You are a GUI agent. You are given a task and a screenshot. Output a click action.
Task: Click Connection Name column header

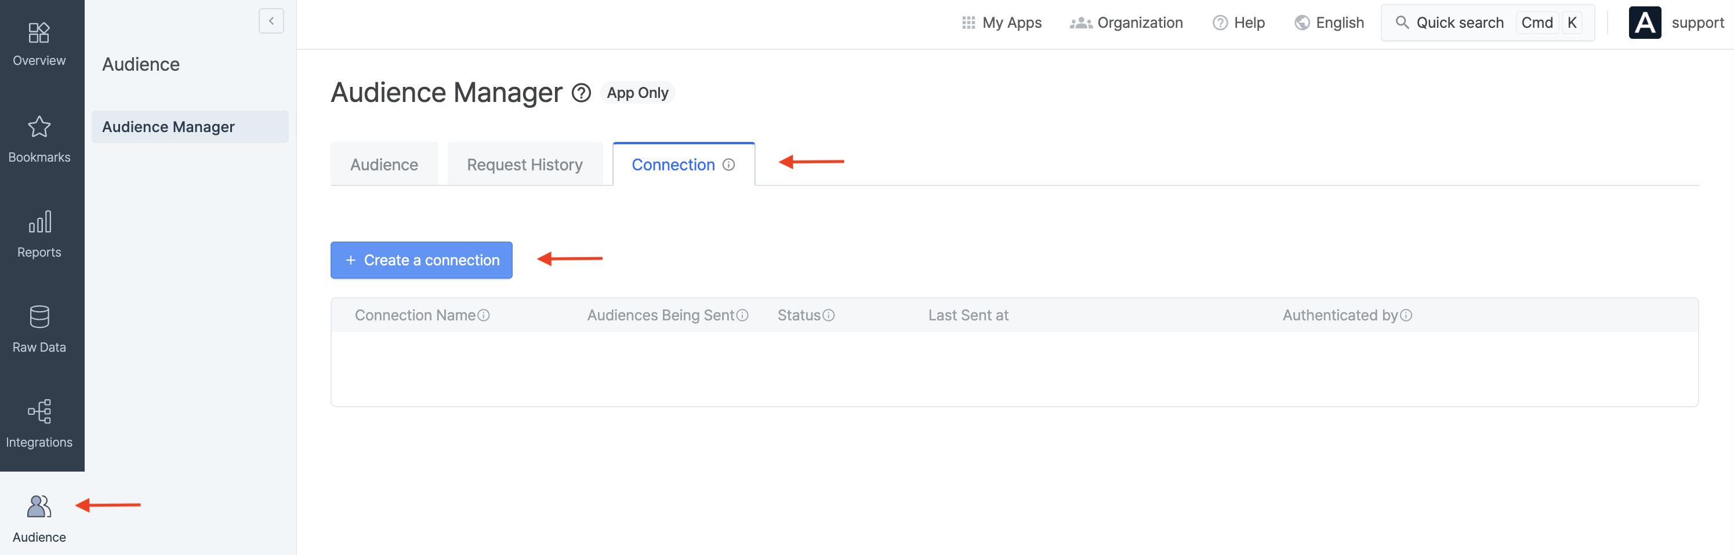pyautogui.click(x=415, y=316)
